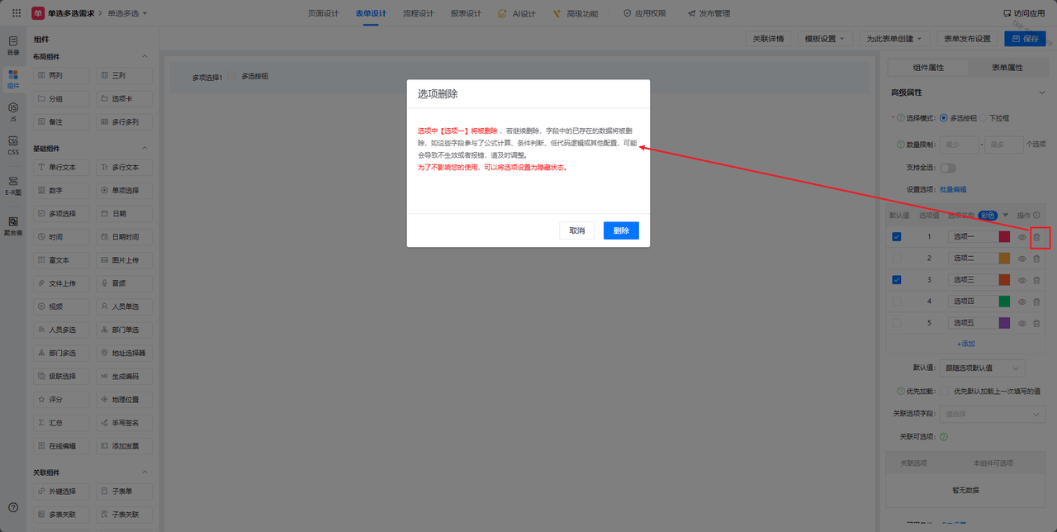
Task: Open the JS panel in left sidebar
Action: (x=13, y=112)
